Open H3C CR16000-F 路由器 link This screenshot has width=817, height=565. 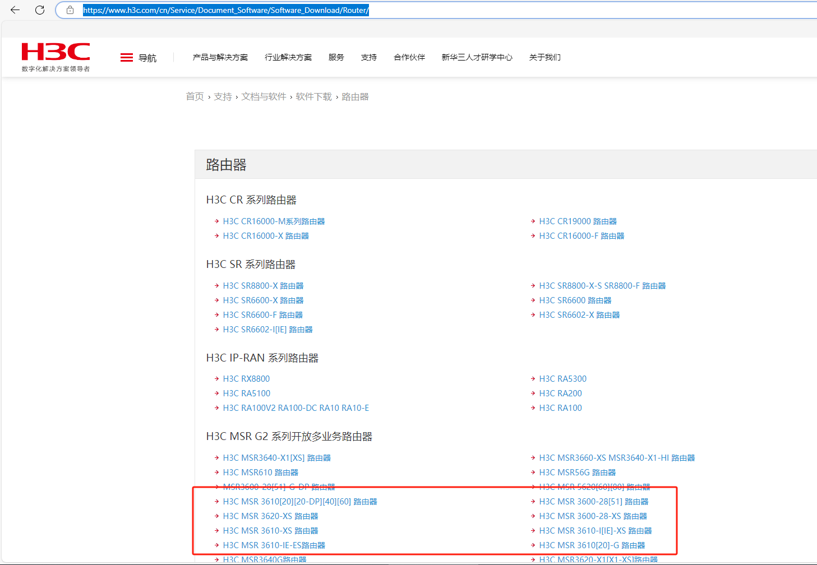[582, 236]
